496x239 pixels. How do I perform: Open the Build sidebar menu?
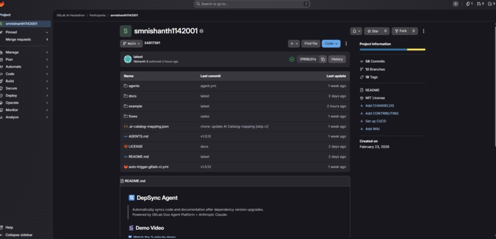[x=25, y=81]
